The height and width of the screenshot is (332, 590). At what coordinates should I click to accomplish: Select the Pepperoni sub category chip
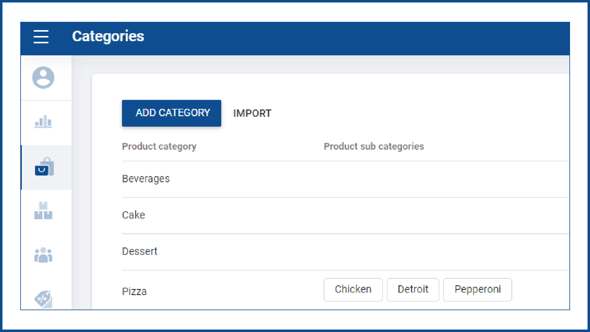(x=478, y=290)
